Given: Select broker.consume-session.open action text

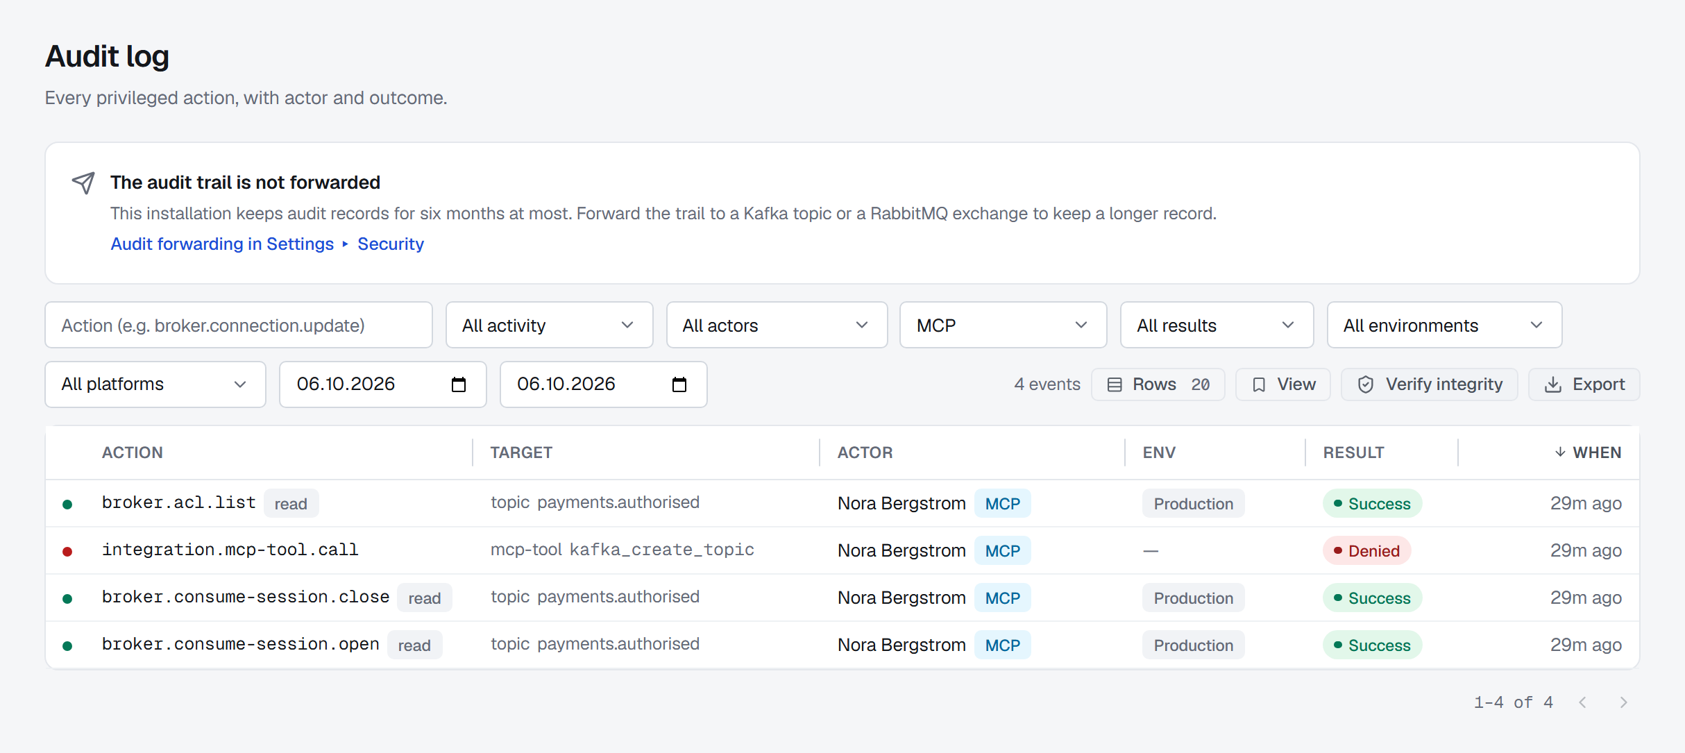Looking at the screenshot, I should tap(241, 644).
